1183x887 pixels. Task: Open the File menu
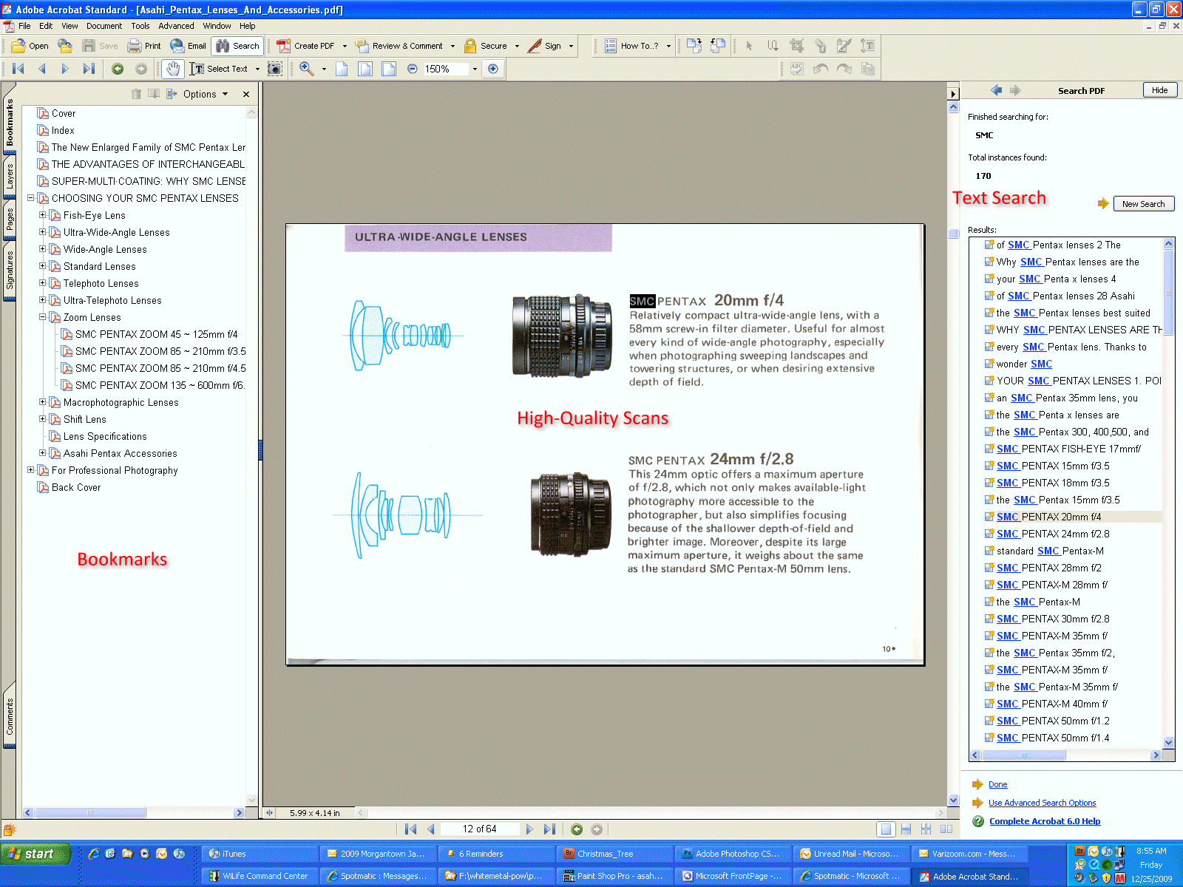click(24, 26)
